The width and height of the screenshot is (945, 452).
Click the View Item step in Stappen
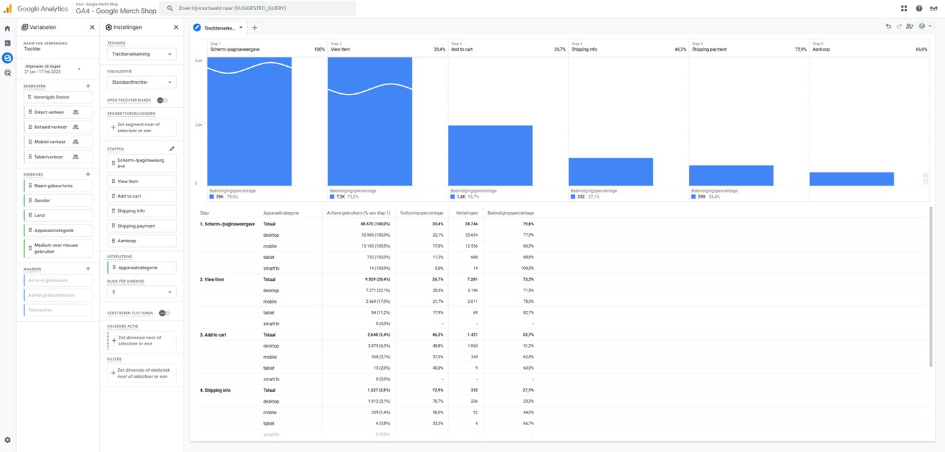pos(142,181)
